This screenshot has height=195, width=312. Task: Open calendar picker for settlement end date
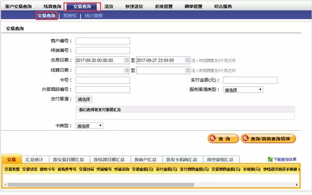tap(187, 70)
